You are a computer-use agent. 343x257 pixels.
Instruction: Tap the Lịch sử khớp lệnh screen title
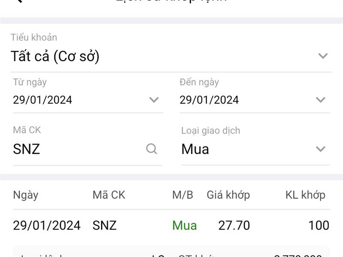171,2
